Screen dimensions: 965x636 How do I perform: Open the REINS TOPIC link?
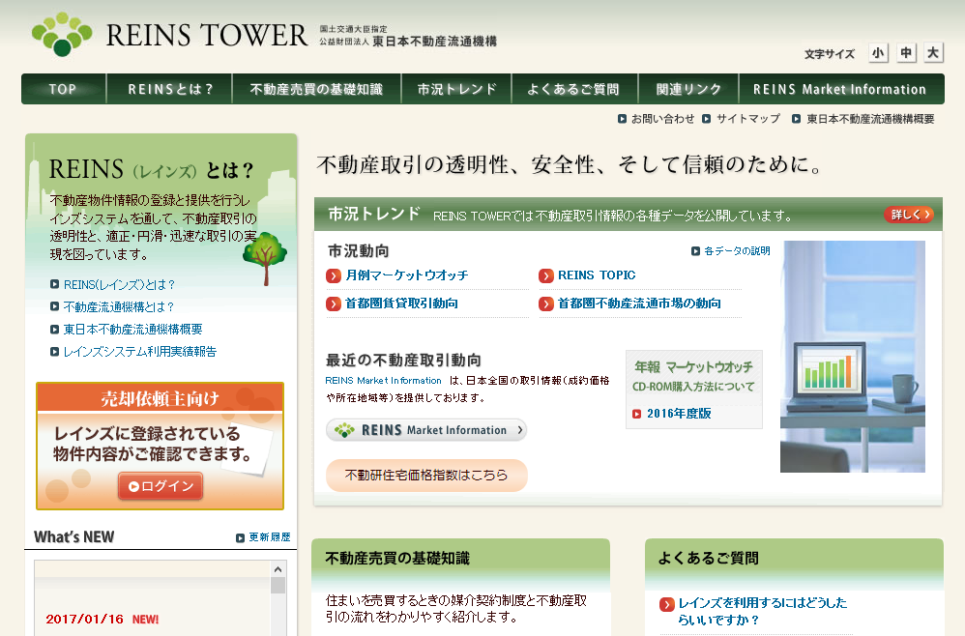tap(596, 275)
